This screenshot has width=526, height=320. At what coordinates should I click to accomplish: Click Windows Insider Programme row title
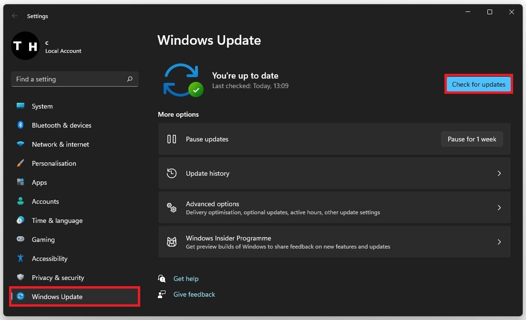tap(228, 238)
